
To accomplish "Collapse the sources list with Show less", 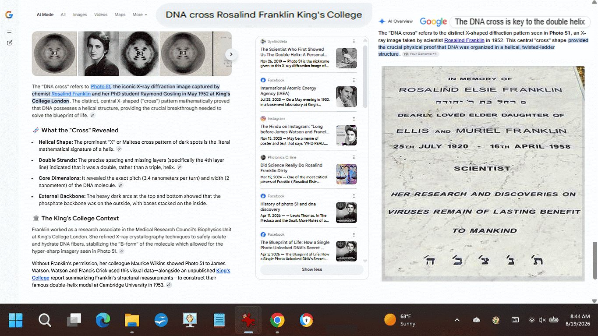I will [312, 269].
